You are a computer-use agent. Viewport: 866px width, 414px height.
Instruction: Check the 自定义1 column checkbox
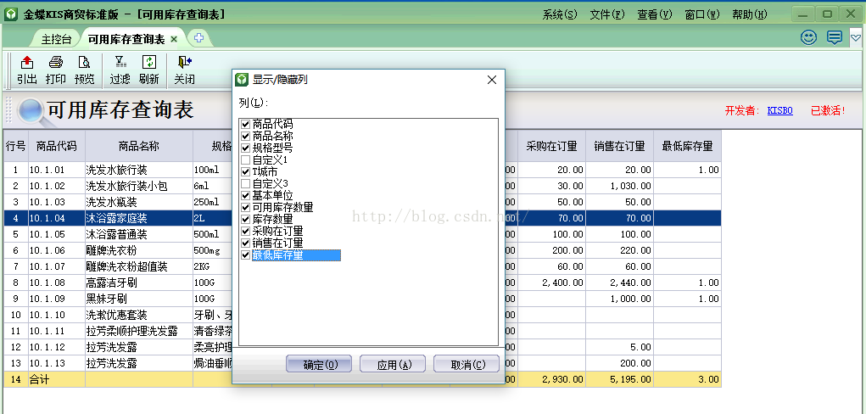tap(246, 159)
